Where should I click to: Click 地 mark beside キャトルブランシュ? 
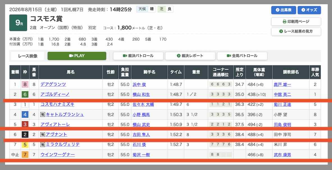click(43, 115)
